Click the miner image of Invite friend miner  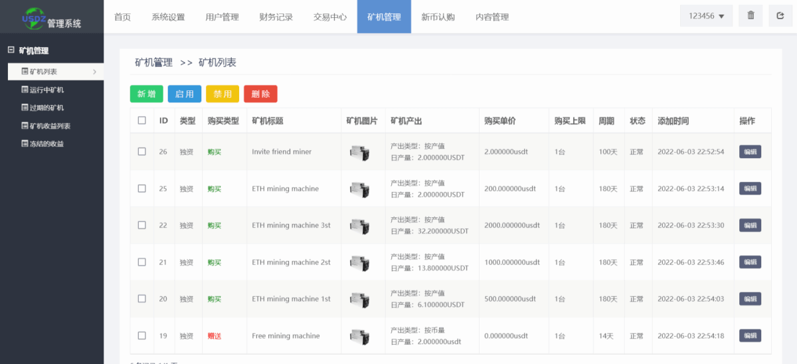(x=359, y=152)
